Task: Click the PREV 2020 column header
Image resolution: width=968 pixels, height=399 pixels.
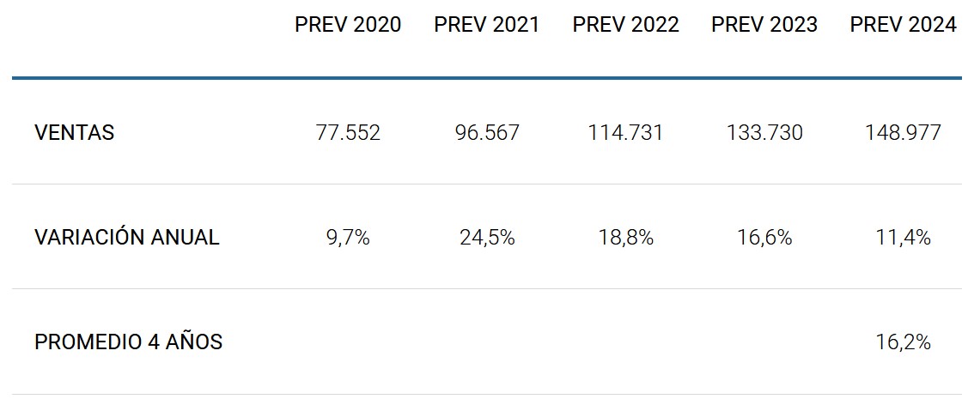Action: pyautogui.click(x=348, y=25)
